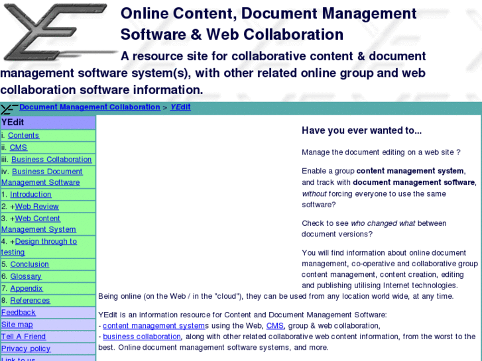Image resolution: width=482 pixels, height=361 pixels.
Task: Open the References page
Action: tap(30, 300)
